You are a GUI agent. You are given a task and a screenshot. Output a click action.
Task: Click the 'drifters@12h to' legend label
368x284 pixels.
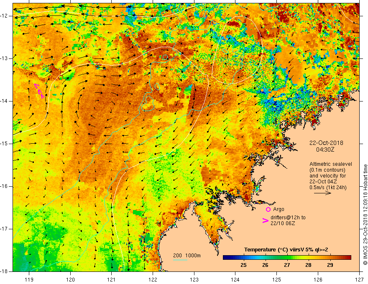(288, 218)
